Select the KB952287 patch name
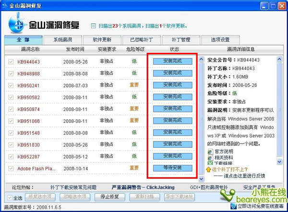This screenshot has width=288, height=212. click(29, 157)
